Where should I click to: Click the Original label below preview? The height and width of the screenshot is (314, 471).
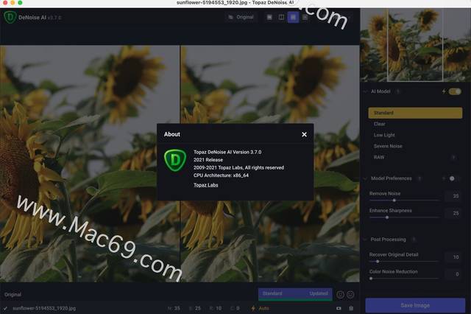[13, 294]
